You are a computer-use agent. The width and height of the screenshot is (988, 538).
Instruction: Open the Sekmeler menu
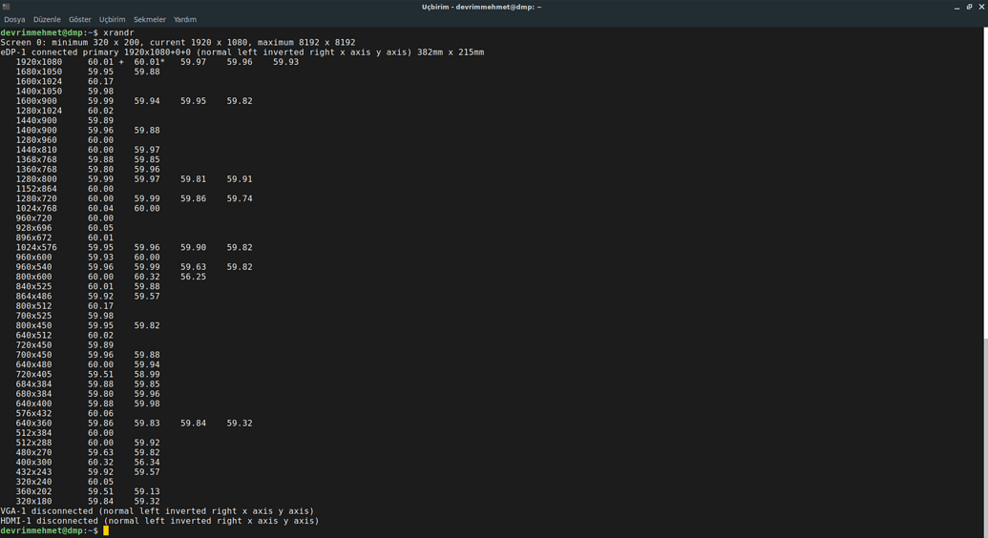coord(149,19)
